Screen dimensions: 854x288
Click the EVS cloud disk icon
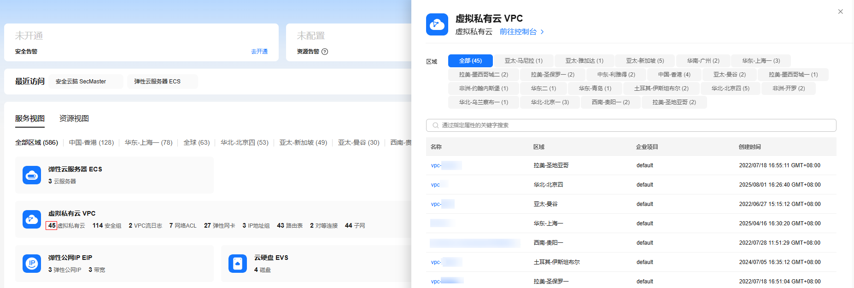(x=238, y=264)
